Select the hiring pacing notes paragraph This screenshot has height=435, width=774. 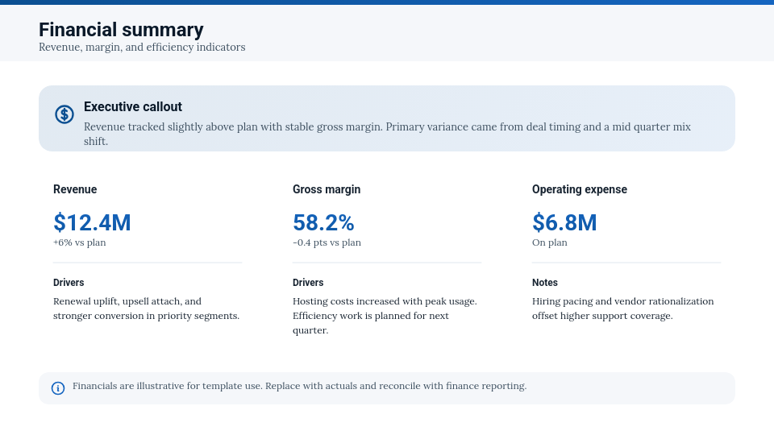(x=622, y=309)
